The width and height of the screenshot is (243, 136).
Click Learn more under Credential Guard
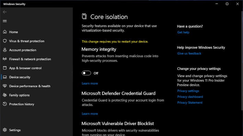[x=90, y=114]
